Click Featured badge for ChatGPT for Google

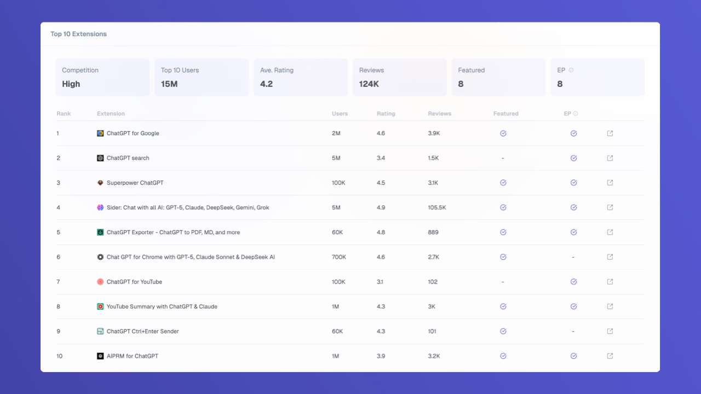pos(503,134)
